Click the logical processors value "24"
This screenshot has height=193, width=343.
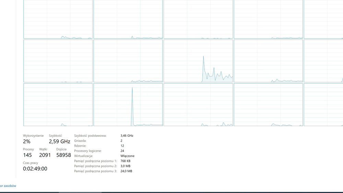pos(122,151)
